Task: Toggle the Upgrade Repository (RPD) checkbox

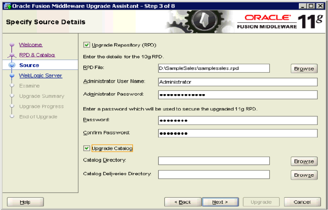Action: (87, 45)
